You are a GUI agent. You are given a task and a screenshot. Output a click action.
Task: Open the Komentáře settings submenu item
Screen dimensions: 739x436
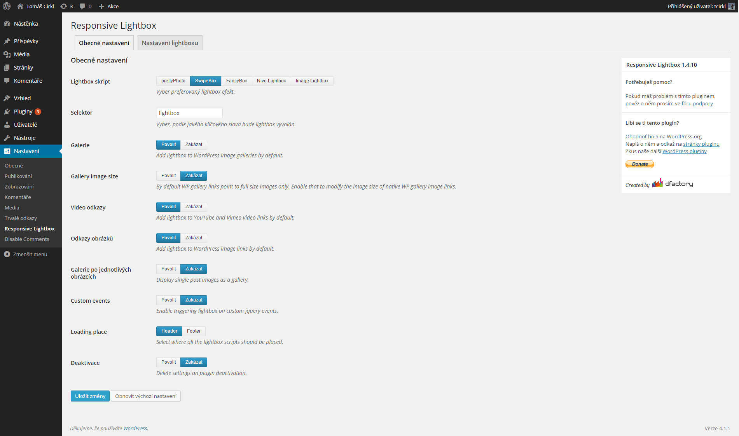[18, 197]
